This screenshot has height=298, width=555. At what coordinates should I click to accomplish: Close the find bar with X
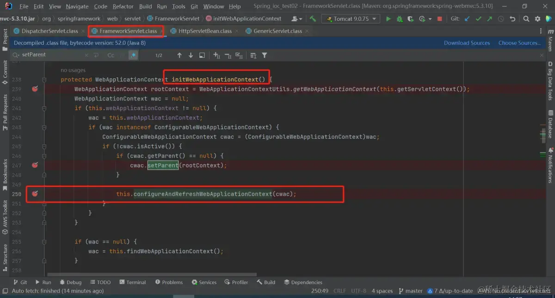pyautogui.click(x=542, y=55)
